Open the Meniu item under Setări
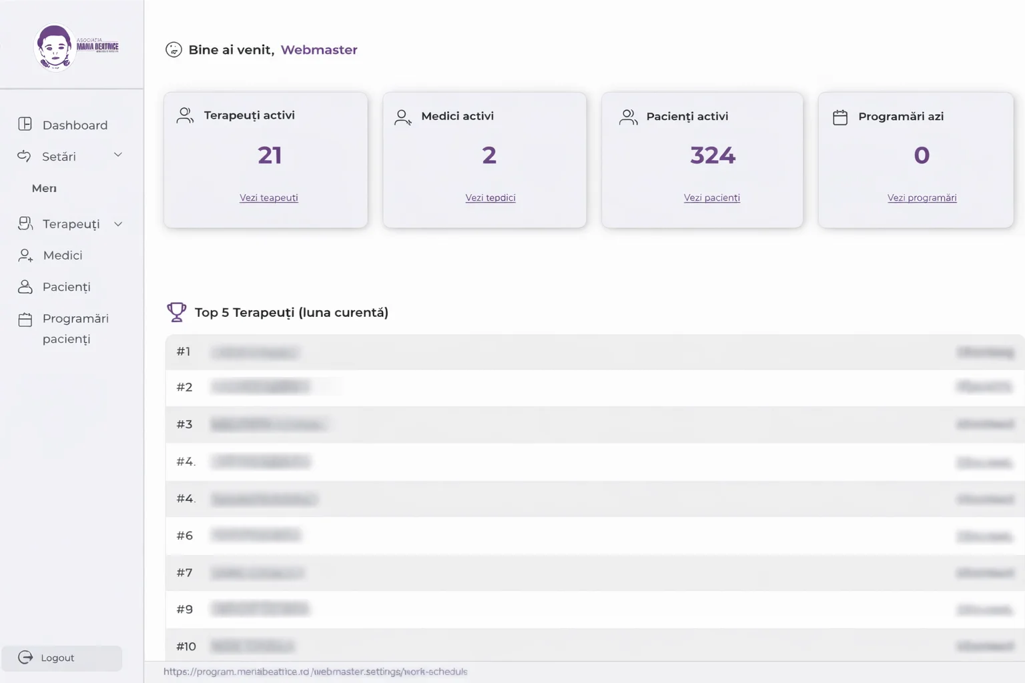The width and height of the screenshot is (1025, 683). [x=44, y=189]
